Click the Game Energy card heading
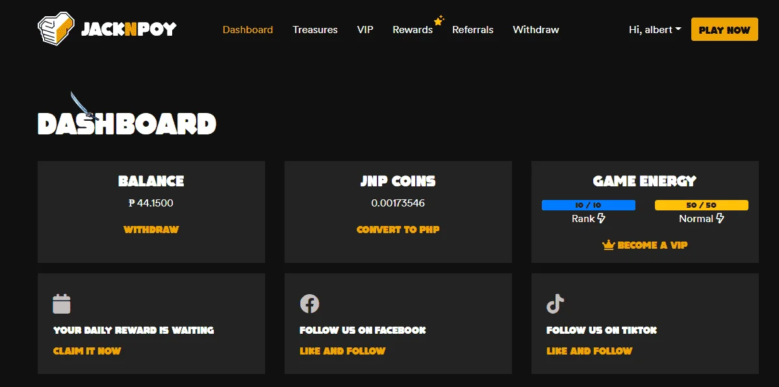Viewport: 779px width, 387px height. (x=645, y=181)
